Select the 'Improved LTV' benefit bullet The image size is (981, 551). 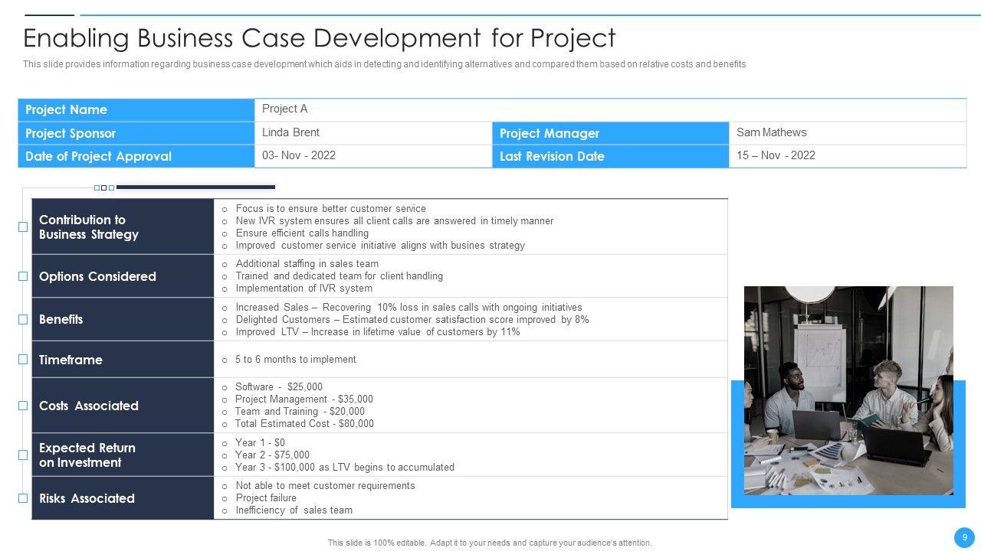point(378,332)
